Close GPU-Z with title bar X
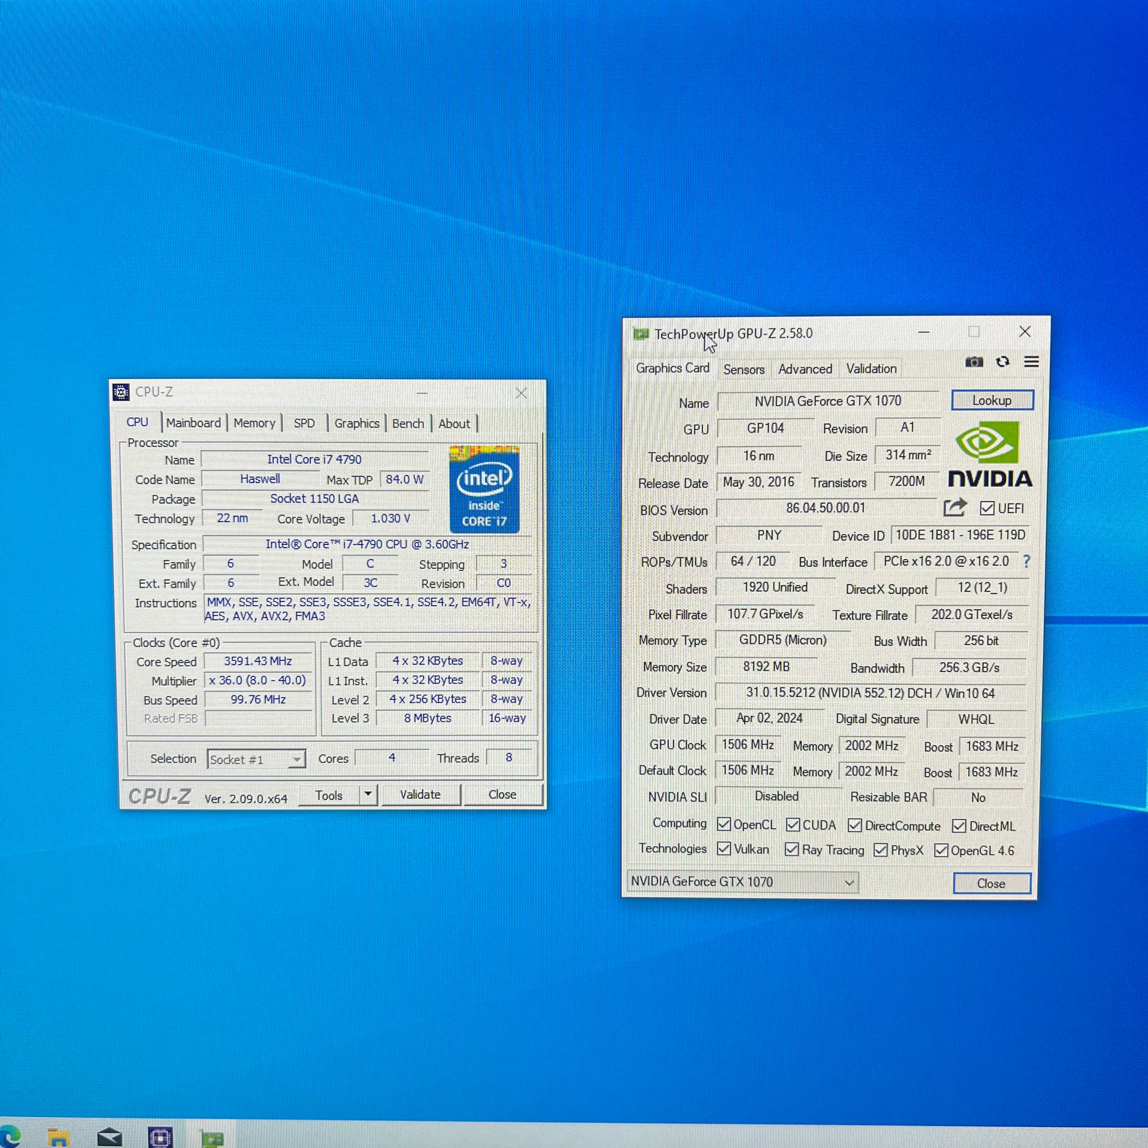Viewport: 1148px width, 1148px height. [1025, 332]
